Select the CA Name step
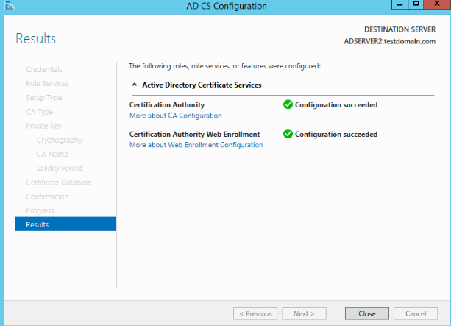This screenshot has height=326, width=451. pyautogui.click(x=52, y=155)
